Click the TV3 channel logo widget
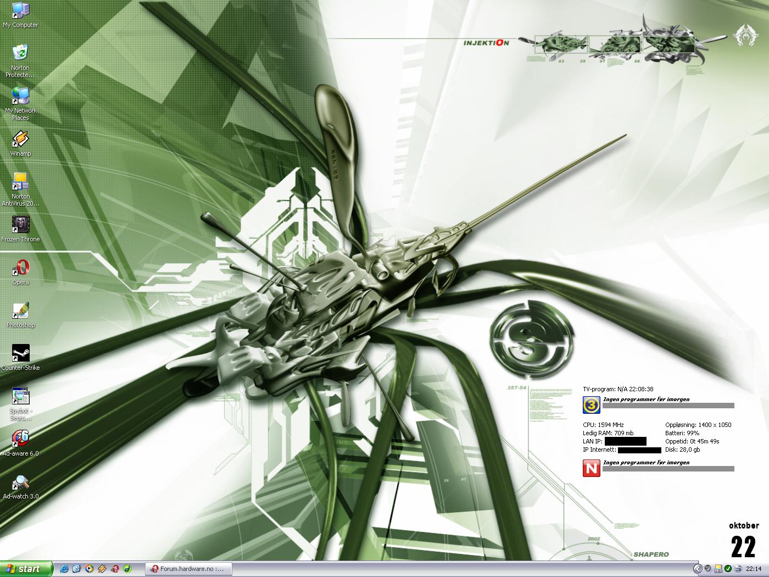Viewport: 769px width, 577px height. click(592, 405)
